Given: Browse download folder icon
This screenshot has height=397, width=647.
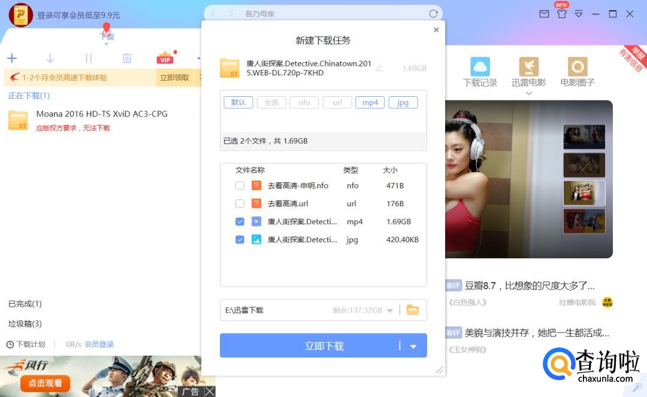Looking at the screenshot, I should point(413,310).
